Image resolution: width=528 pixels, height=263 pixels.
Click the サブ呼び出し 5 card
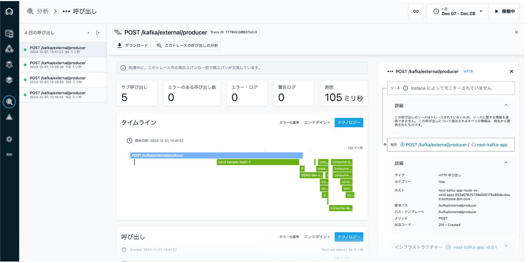pos(137,93)
